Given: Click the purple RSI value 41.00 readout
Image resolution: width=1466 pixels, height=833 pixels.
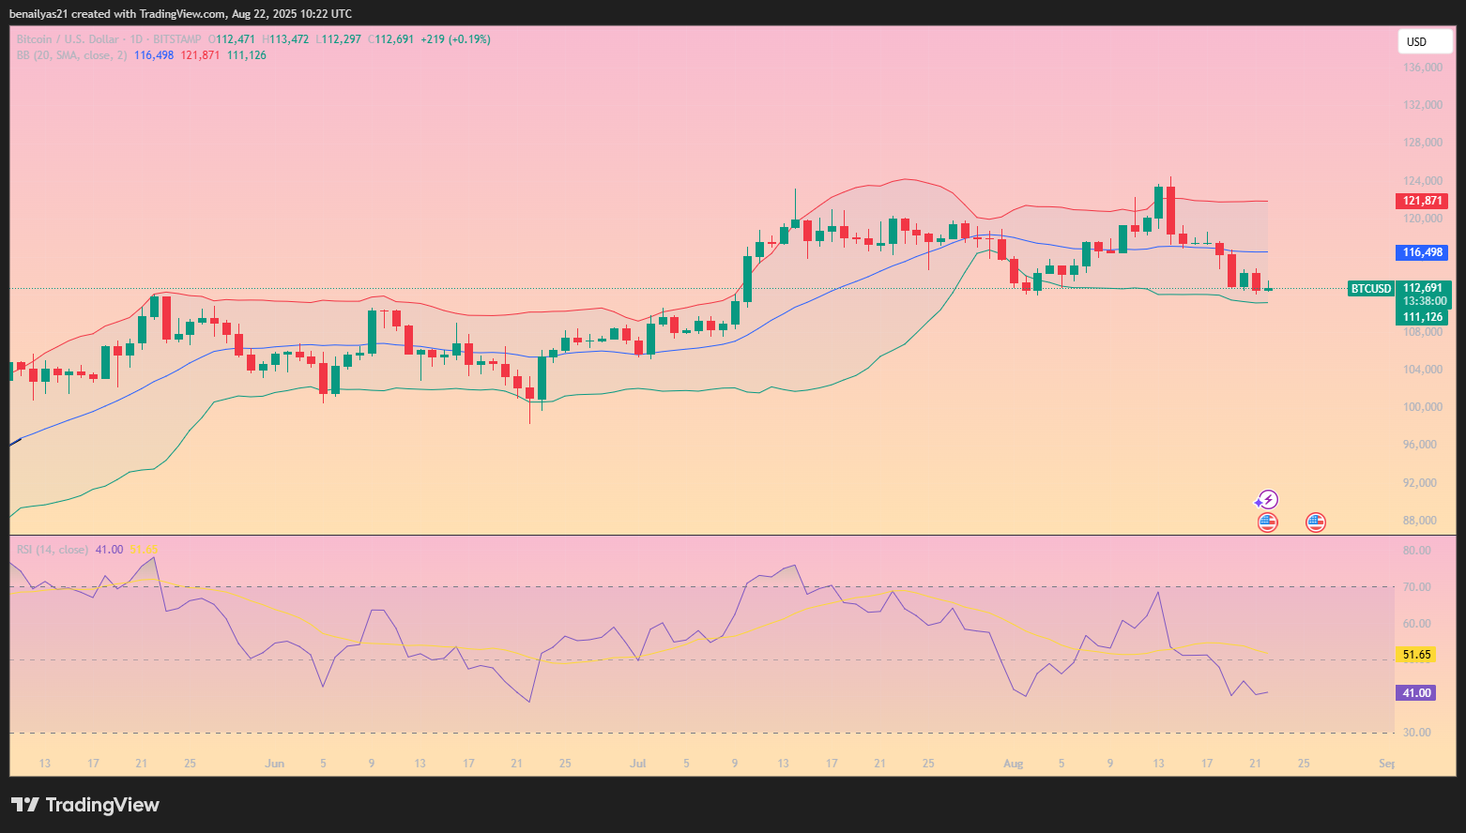Looking at the screenshot, I should pyautogui.click(x=109, y=549).
